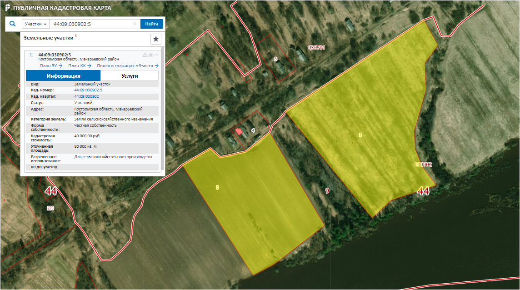Click the Частная собственность value

(95, 125)
